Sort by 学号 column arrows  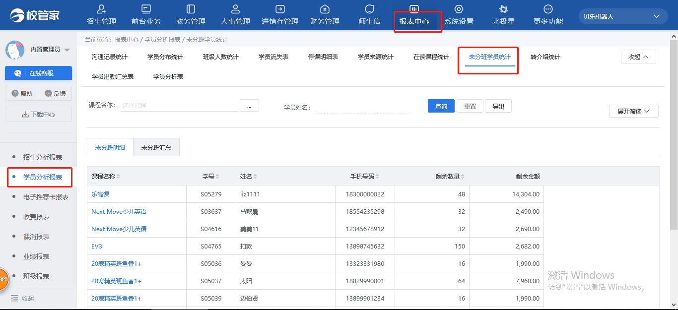point(217,177)
